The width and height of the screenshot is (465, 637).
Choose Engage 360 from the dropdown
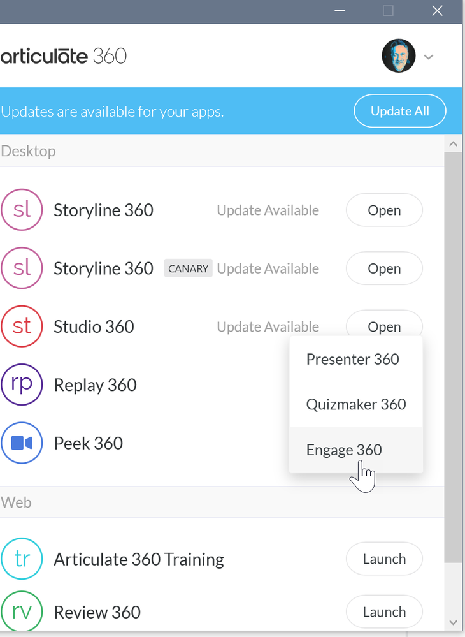click(x=356, y=450)
